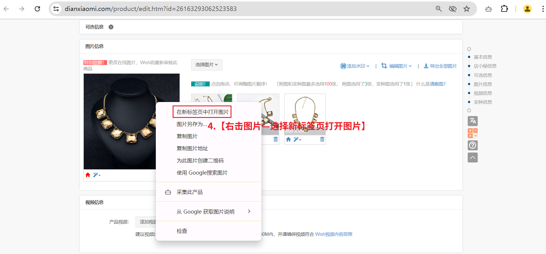Open the zoom magnifier icon in address bar

point(439,9)
